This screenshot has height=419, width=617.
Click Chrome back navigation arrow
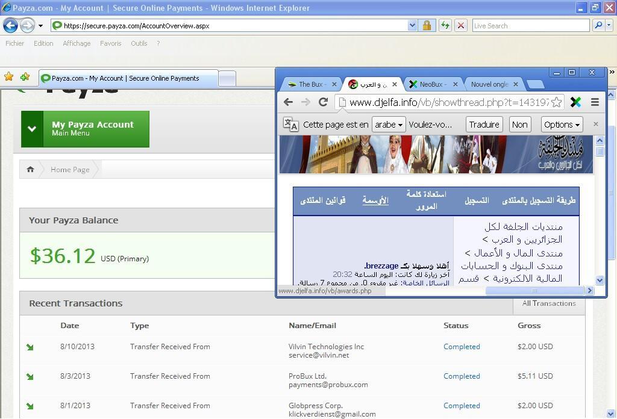[x=289, y=102]
